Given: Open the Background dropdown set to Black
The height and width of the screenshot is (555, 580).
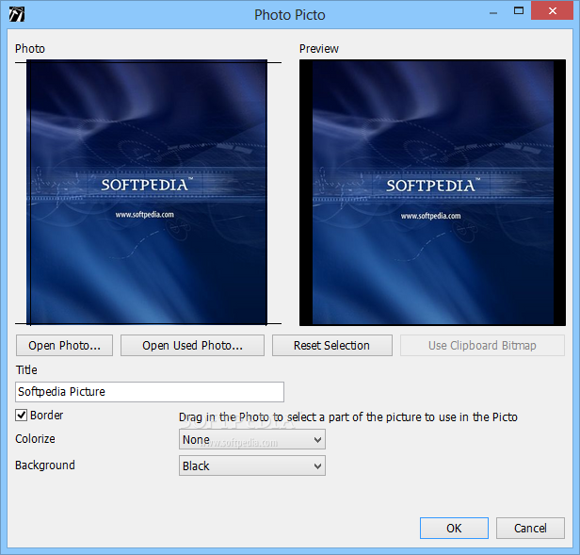Looking at the screenshot, I should click(x=252, y=465).
